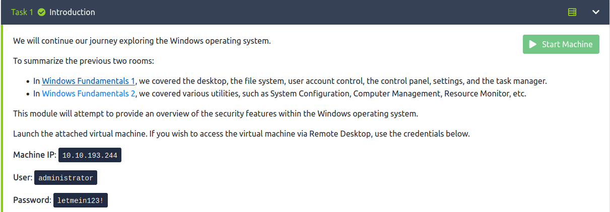Click the "Password:" label text
Screen dimensions: 610x212
32,200
